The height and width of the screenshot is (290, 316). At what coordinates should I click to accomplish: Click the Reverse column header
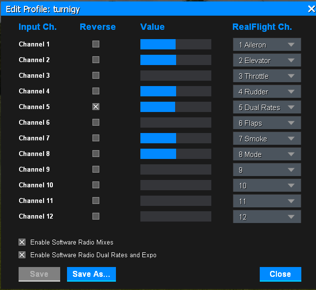pyautogui.click(x=97, y=27)
